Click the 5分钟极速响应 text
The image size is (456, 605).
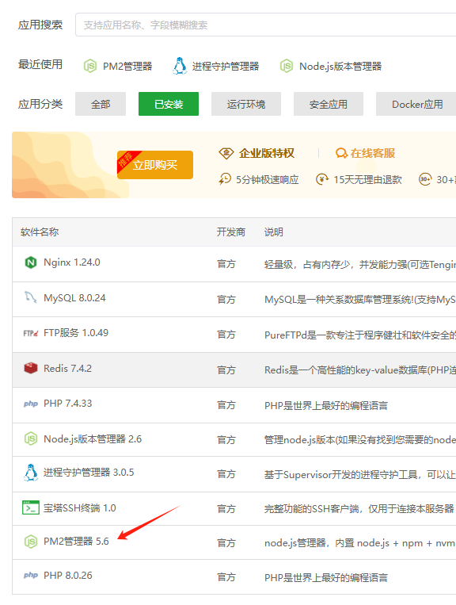point(268,179)
